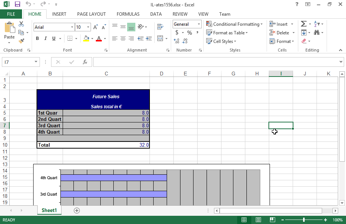Click the AutoSum sigma icon
The width and height of the screenshot is (346, 224).
(303, 24)
